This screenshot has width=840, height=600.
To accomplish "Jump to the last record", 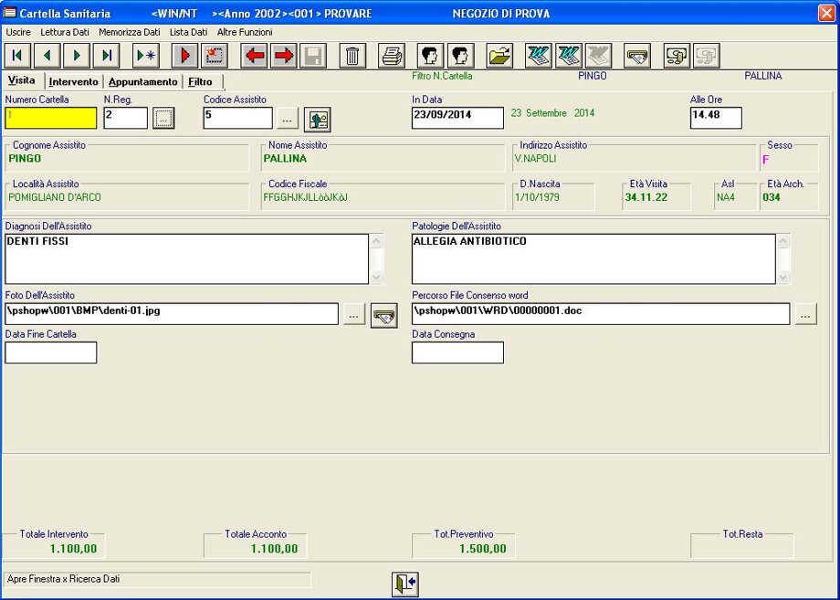I will [106, 56].
